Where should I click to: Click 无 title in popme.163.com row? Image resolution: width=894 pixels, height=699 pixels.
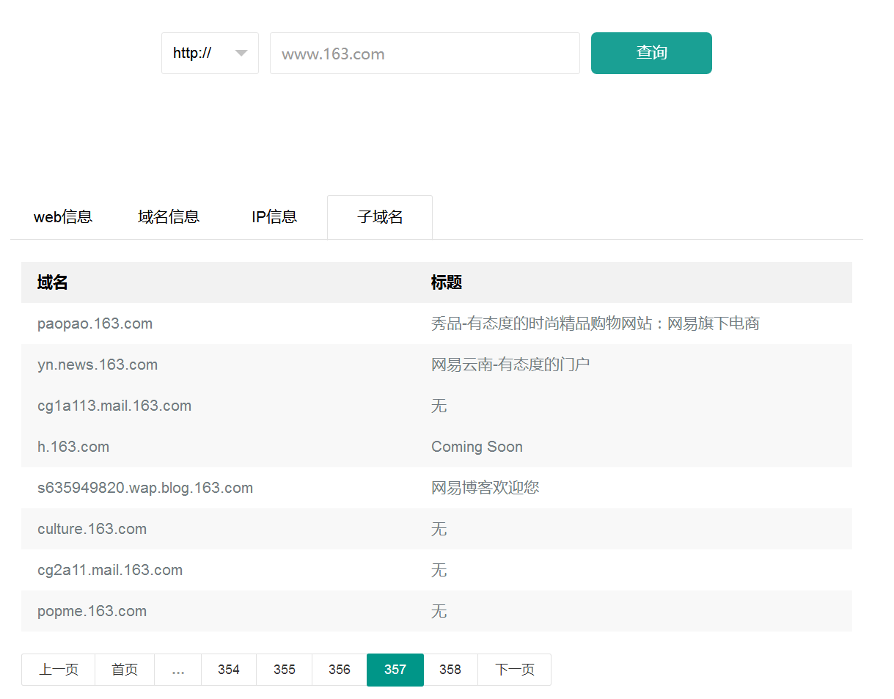tap(439, 611)
